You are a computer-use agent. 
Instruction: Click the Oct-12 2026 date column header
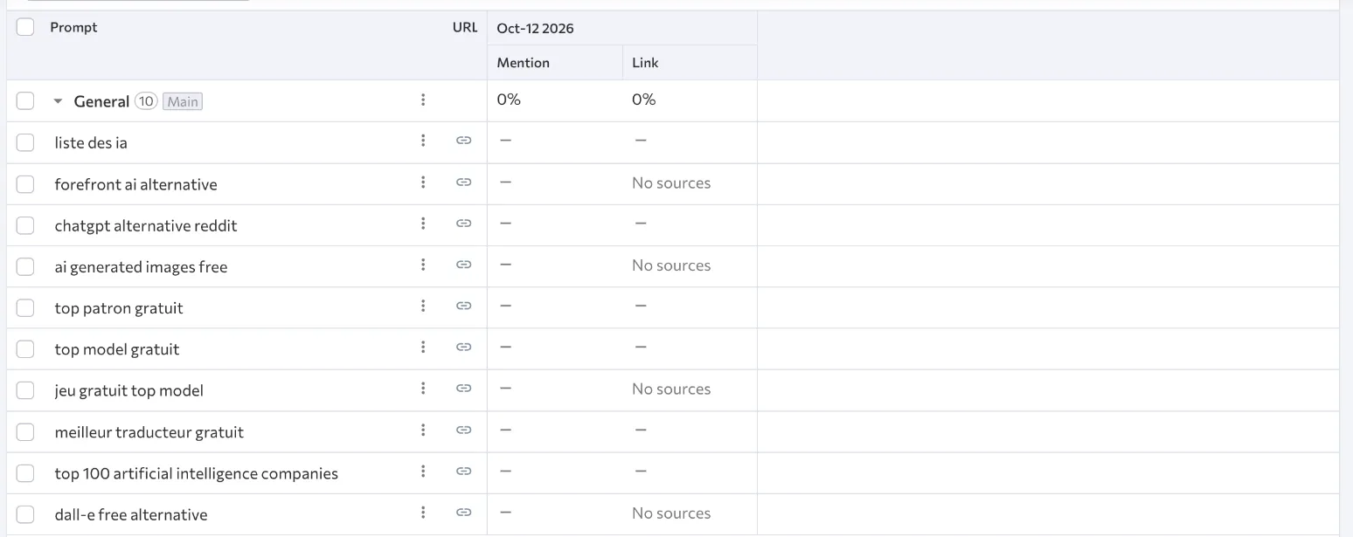[x=535, y=28]
